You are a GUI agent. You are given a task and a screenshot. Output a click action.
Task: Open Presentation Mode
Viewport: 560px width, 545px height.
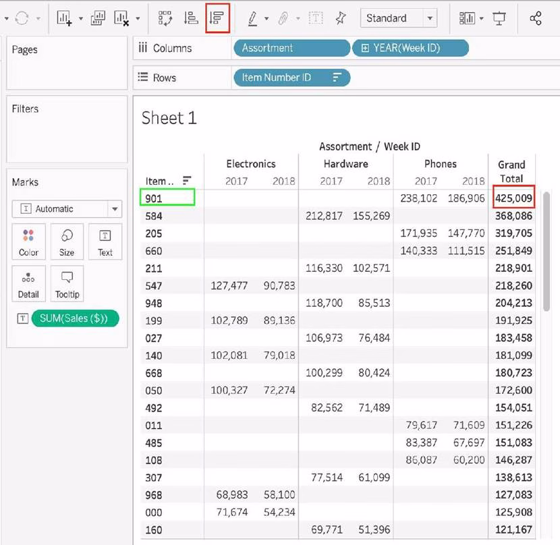coord(499,18)
